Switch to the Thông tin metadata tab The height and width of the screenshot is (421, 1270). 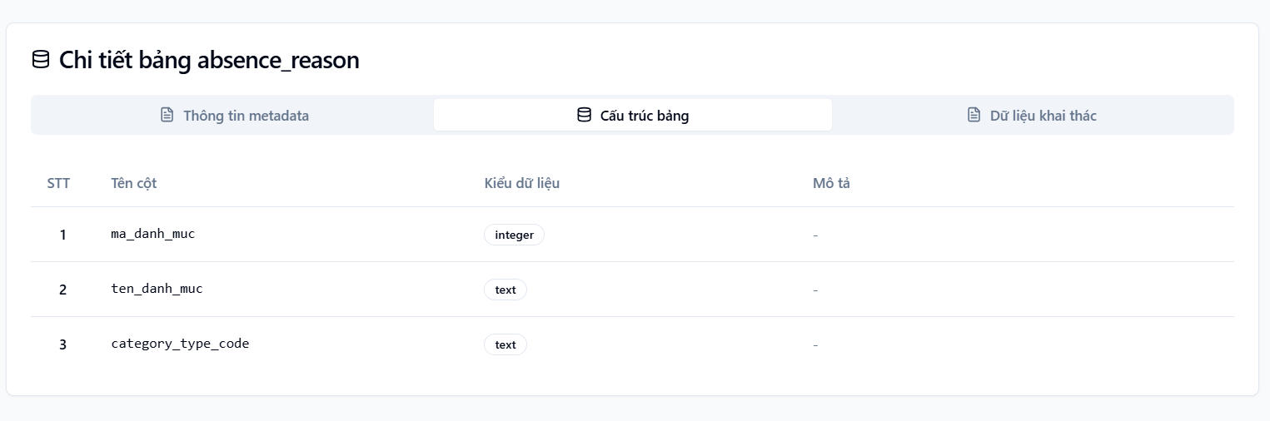click(x=233, y=115)
